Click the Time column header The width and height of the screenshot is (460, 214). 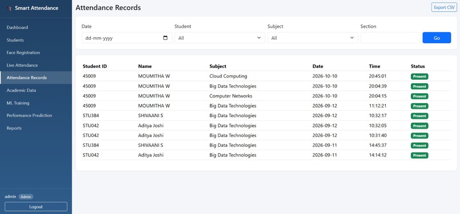(374, 66)
